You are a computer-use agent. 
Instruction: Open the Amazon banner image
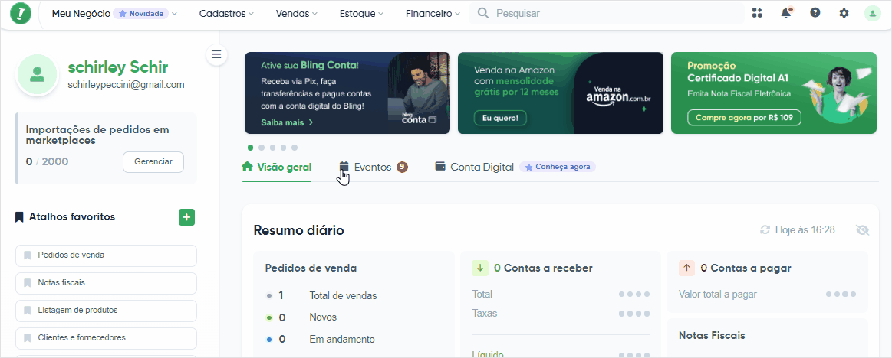(561, 93)
